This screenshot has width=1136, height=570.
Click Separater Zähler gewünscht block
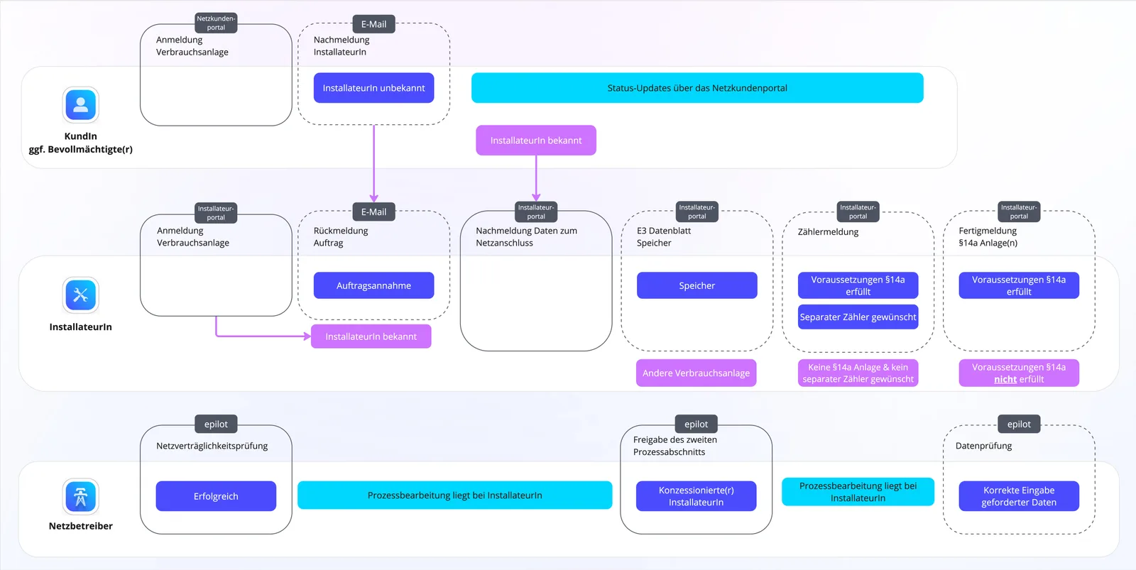(x=858, y=317)
